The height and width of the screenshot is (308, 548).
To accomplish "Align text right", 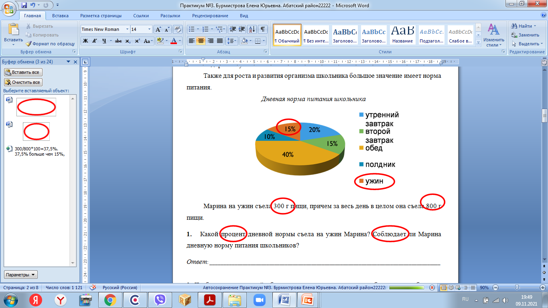I will click(210, 41).
